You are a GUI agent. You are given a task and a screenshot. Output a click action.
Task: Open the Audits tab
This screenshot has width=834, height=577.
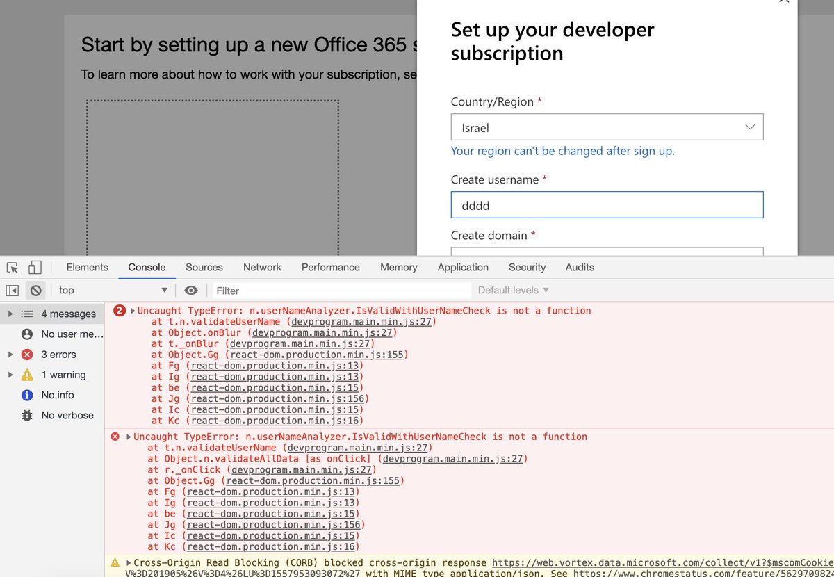580,267
